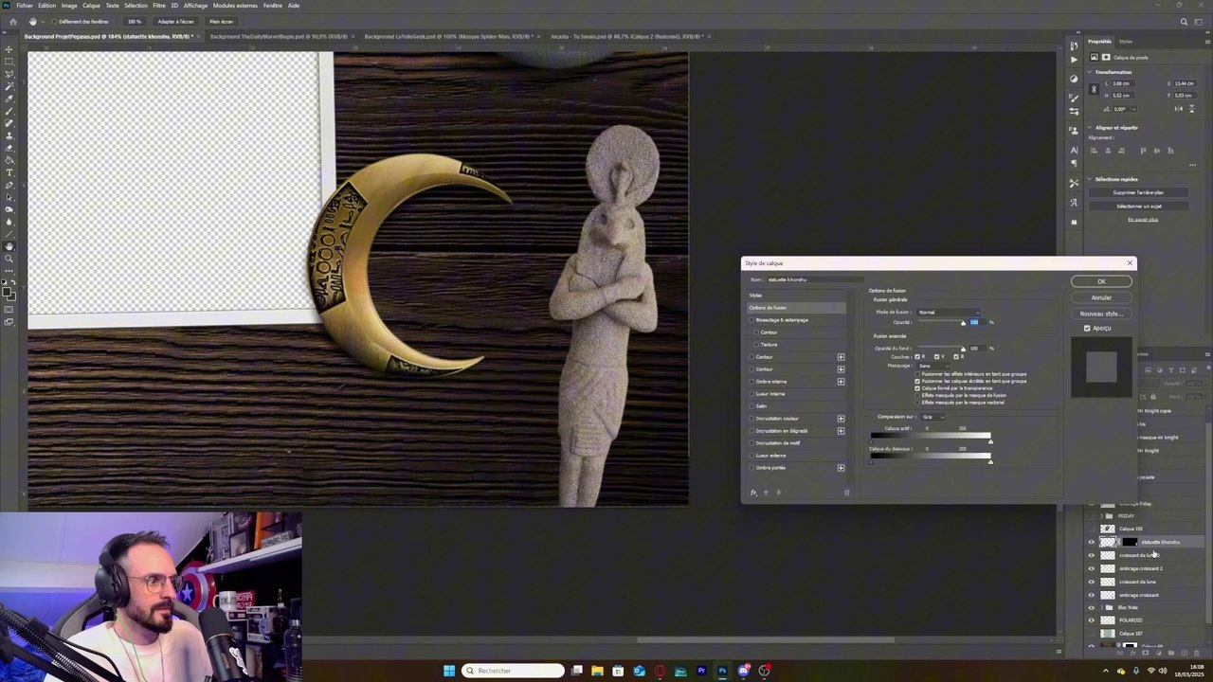Adjust the Opacité du fond slider handle
This screenshot has height=682, width=1213.
[963, 350]
